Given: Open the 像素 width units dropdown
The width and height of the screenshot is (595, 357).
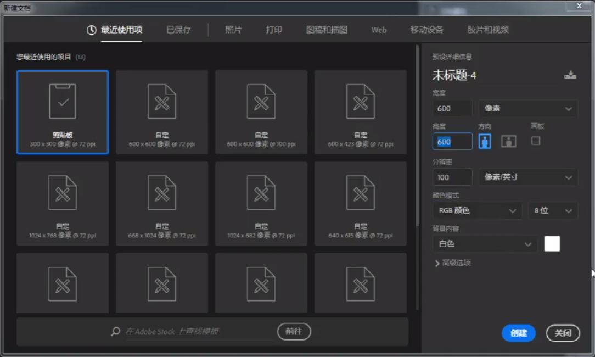Looking at the screenshot, I should (527, 108).
